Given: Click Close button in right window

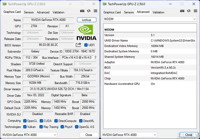Looking at the screenshot, I should [189, 135].
